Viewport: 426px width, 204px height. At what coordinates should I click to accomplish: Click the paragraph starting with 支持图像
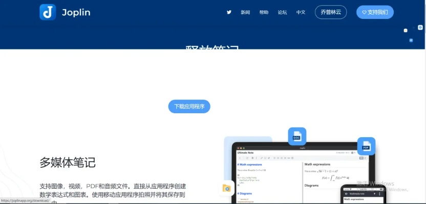113,194
